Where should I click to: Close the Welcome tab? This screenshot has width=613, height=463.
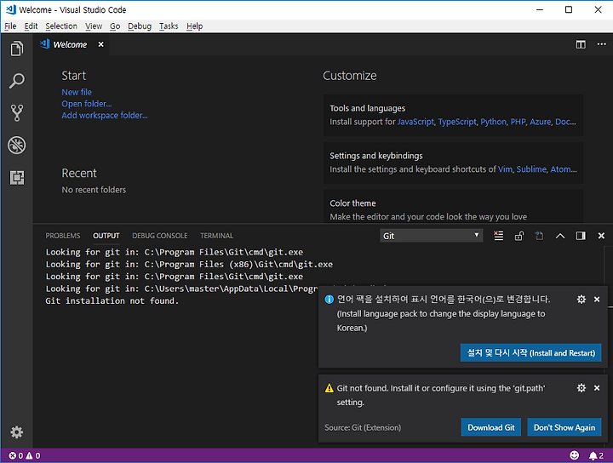[100, 44]
